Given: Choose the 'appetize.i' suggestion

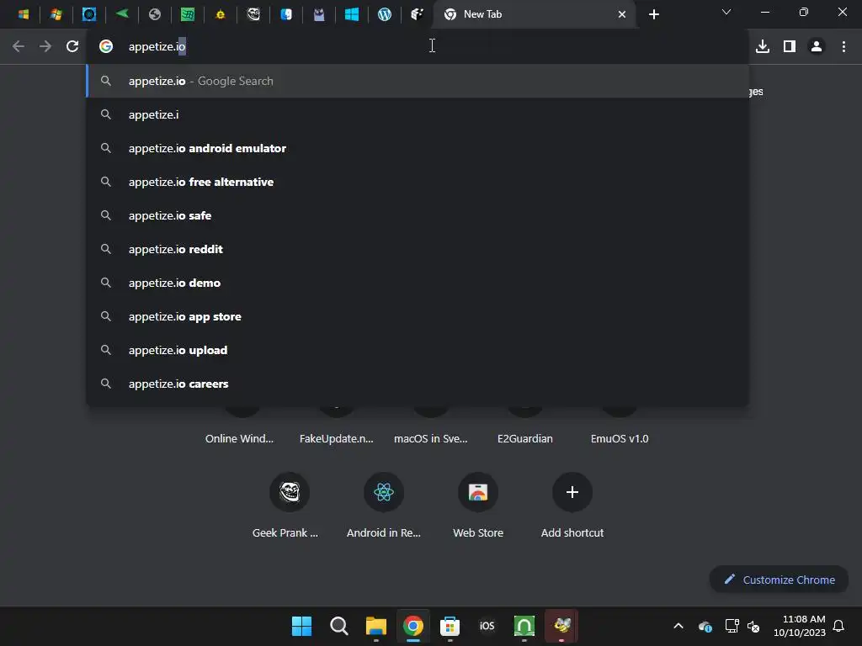Looking at the screenshot, I should [418, 114].
